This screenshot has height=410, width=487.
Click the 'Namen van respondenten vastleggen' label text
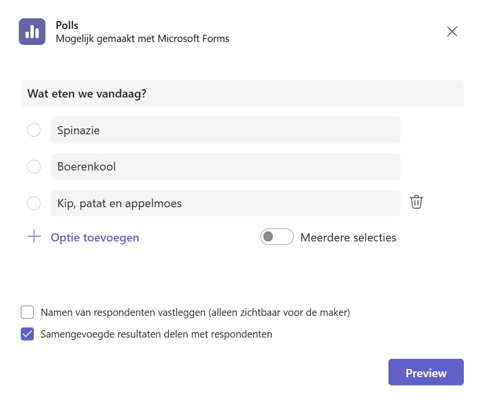[195, 312]
